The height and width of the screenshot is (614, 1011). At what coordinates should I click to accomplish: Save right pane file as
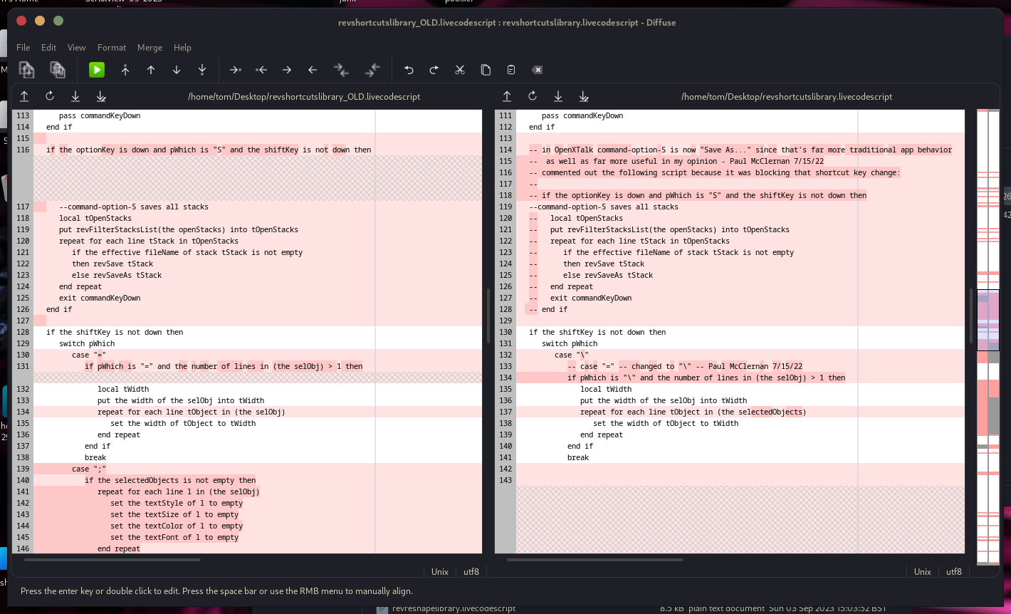584,96
